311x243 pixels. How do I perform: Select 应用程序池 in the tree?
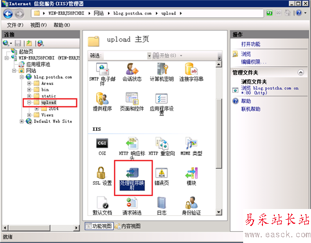pyautogui.click(x=38, y=65)
